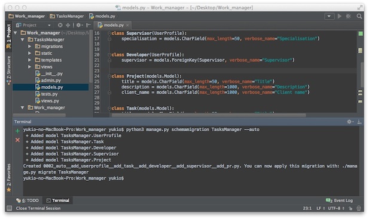Screen dimensions: 369x219
Task: Select admin.py in project tree
Action: point(48,81)
